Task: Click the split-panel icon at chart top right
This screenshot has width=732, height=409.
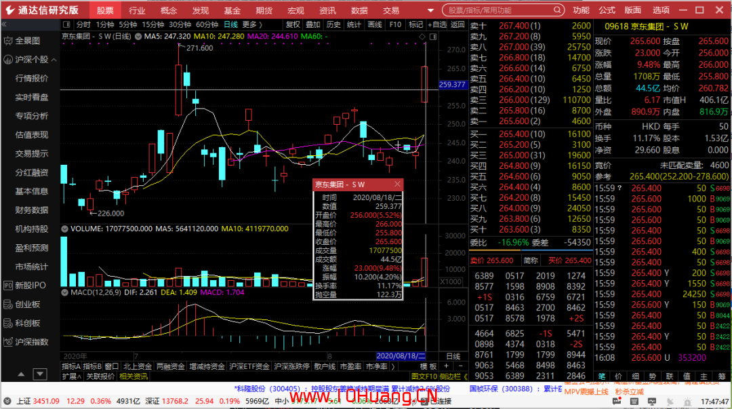Action: 433,37
